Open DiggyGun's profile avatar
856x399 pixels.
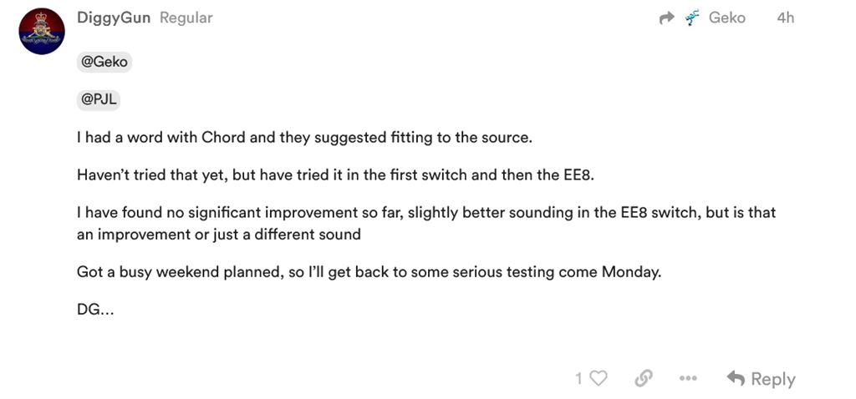[42, 32]
